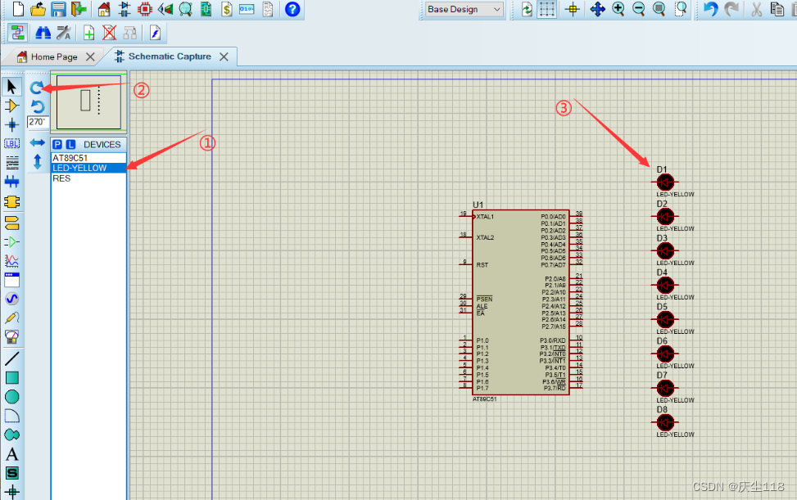Screen dimensions: 797x500
Task: Switch to the Schematic Capture tab
Action: [170, 56]
